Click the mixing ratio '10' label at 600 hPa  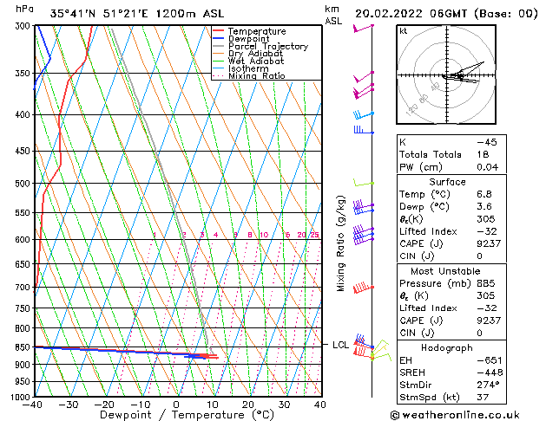264,235
